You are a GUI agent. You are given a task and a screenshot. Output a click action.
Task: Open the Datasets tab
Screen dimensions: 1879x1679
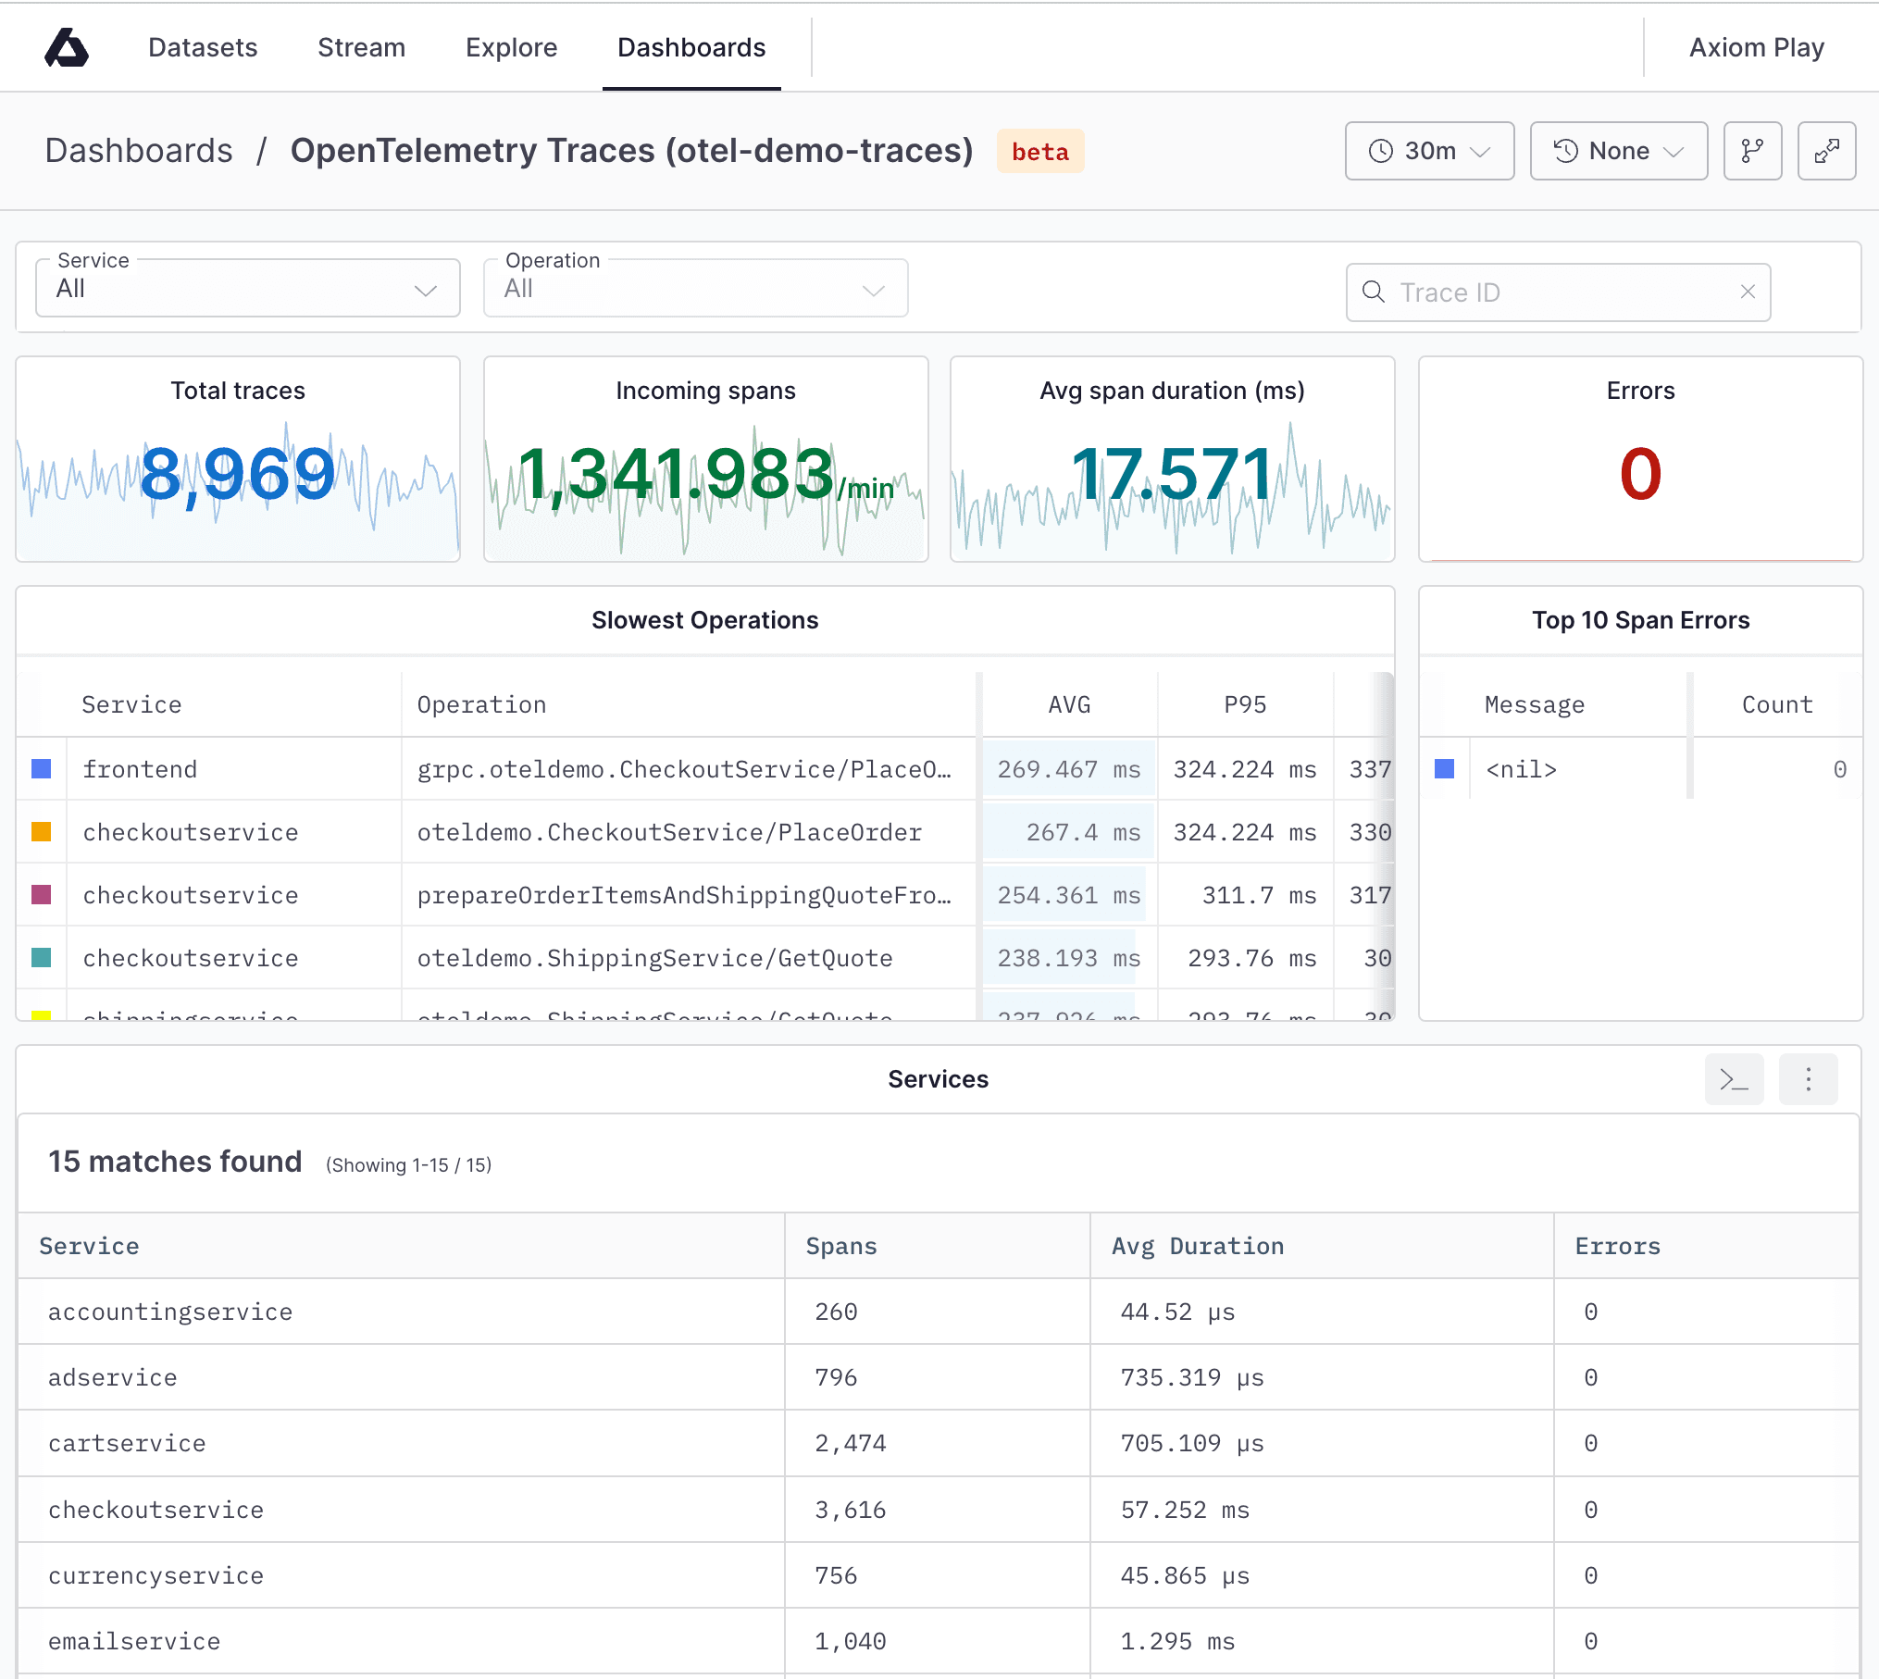pyautogui.click(x=203, y=47)
